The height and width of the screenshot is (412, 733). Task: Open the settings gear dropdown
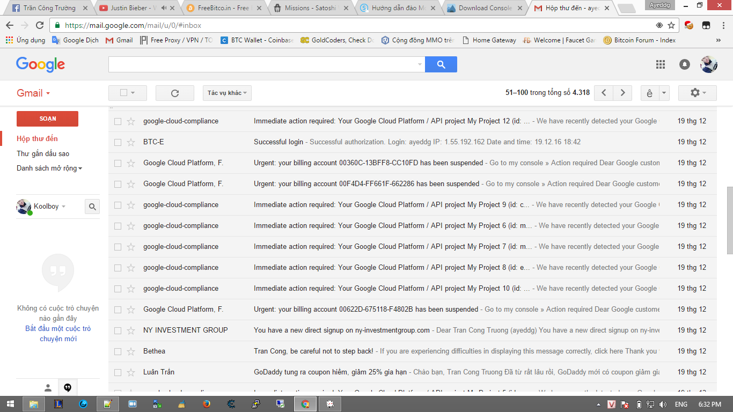tap(698, 93)
